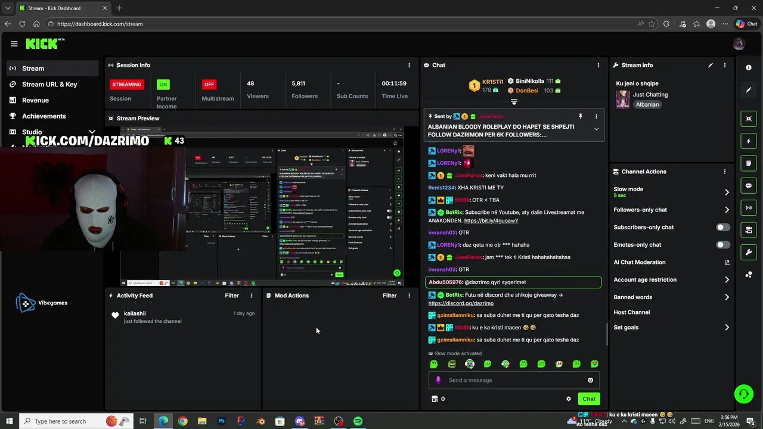Click the Albanian language tag
Viewport: 763px width, 429px height.
pos(647,104)
